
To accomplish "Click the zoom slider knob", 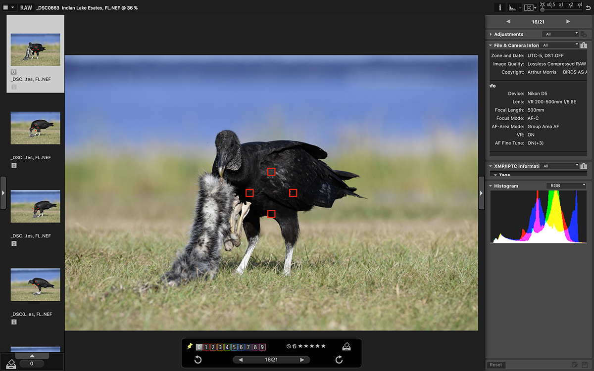I will 543,10.
